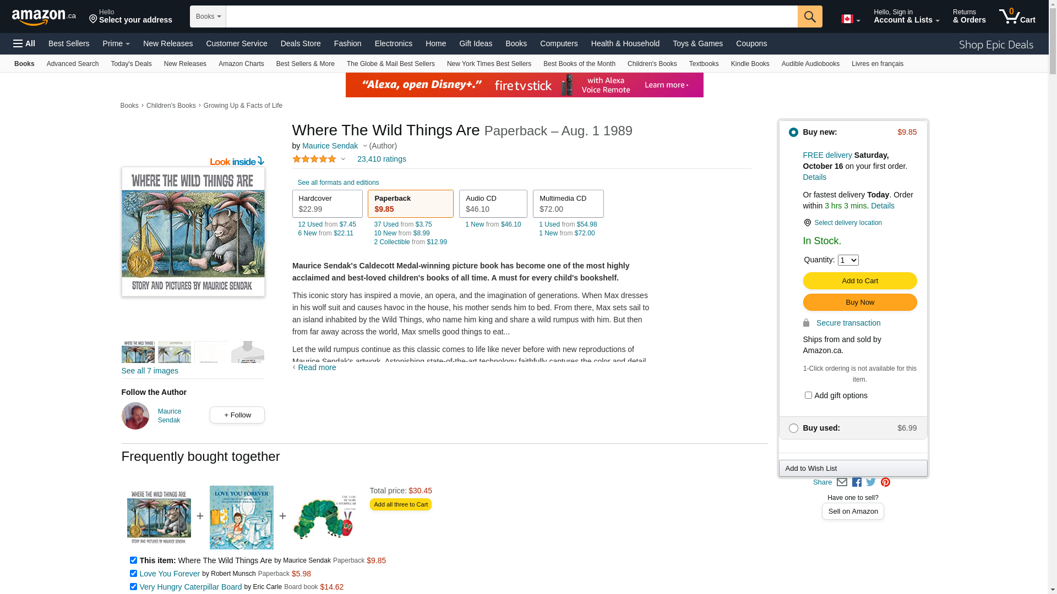
Task: Open the Quantity dropdown
Action: pos(848,260)
